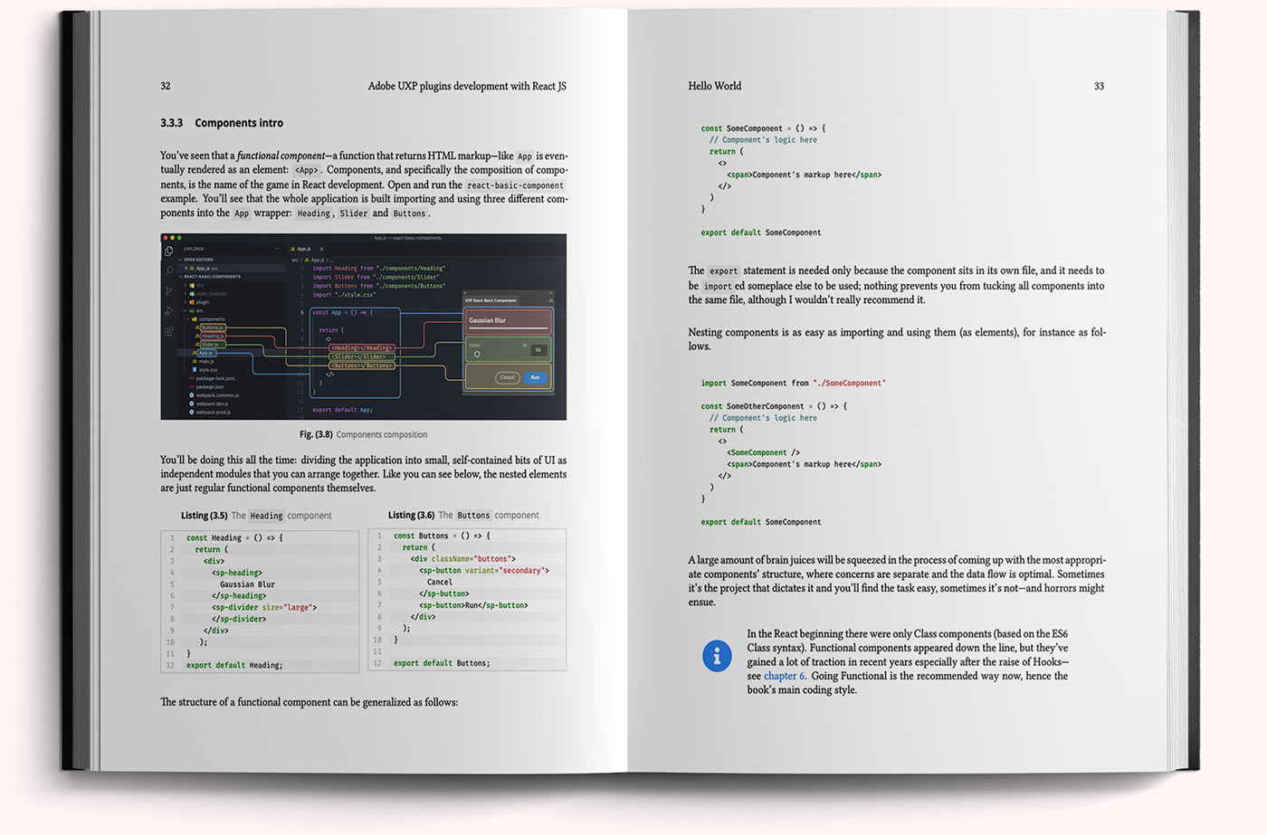The image size is (1267, 835).
Task: Click page number 33
Action: pos(1099,86)
